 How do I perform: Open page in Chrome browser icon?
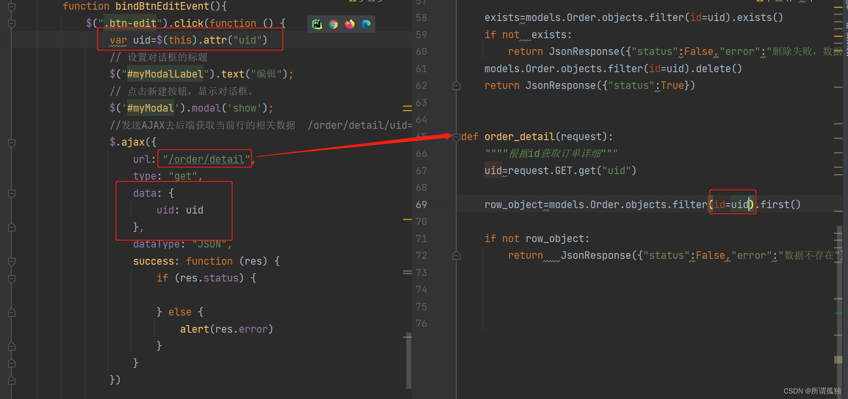(333, 24)
